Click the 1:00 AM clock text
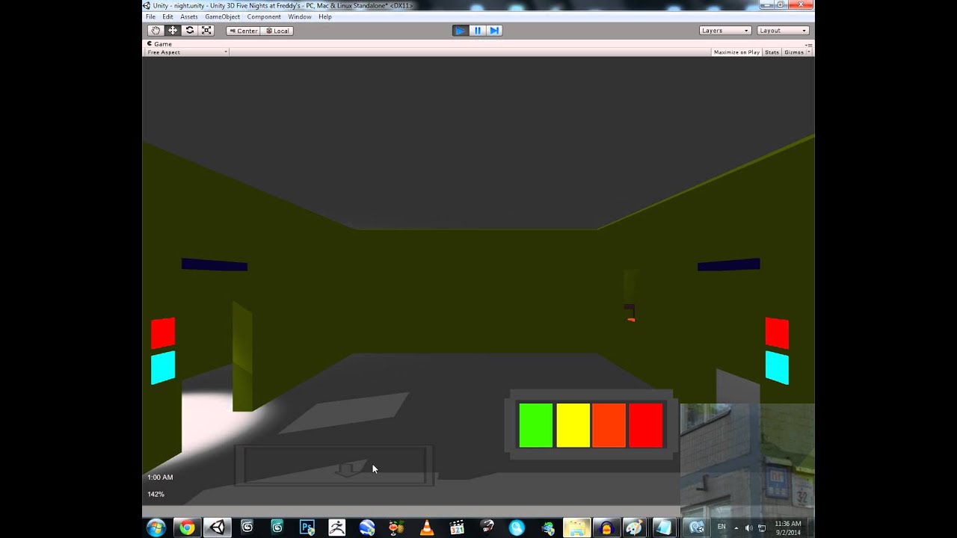The height and width of the screenshot is (538, 957). pyautogui.click(x=160, y=477)
